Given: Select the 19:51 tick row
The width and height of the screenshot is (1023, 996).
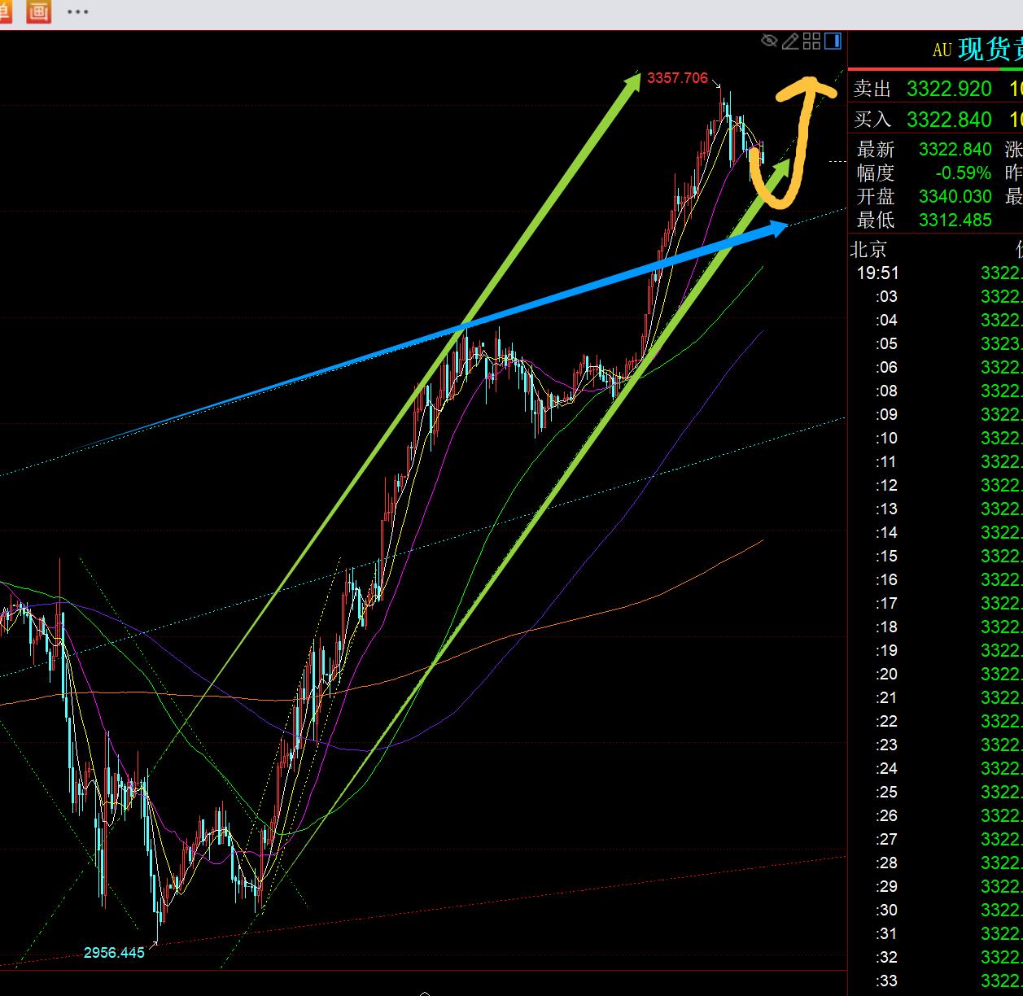Looking at the screenshot, I should coord(877,273).
